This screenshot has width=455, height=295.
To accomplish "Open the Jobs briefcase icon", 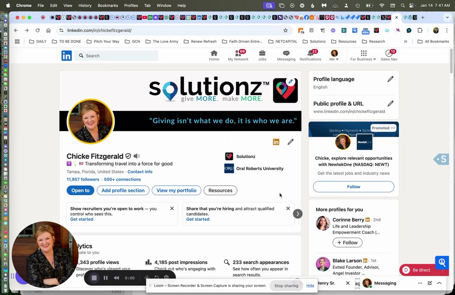I will [262, 53].
